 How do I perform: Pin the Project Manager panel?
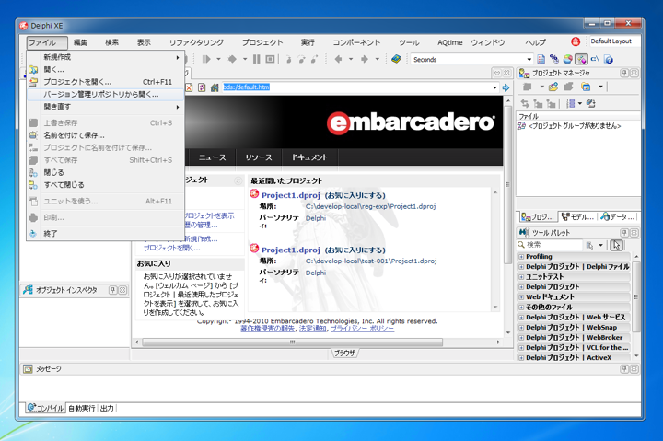pos(624,73)
